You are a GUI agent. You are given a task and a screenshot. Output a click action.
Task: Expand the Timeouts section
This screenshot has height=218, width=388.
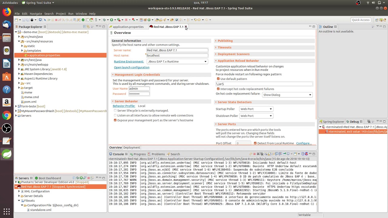click(x=224, y=48)
